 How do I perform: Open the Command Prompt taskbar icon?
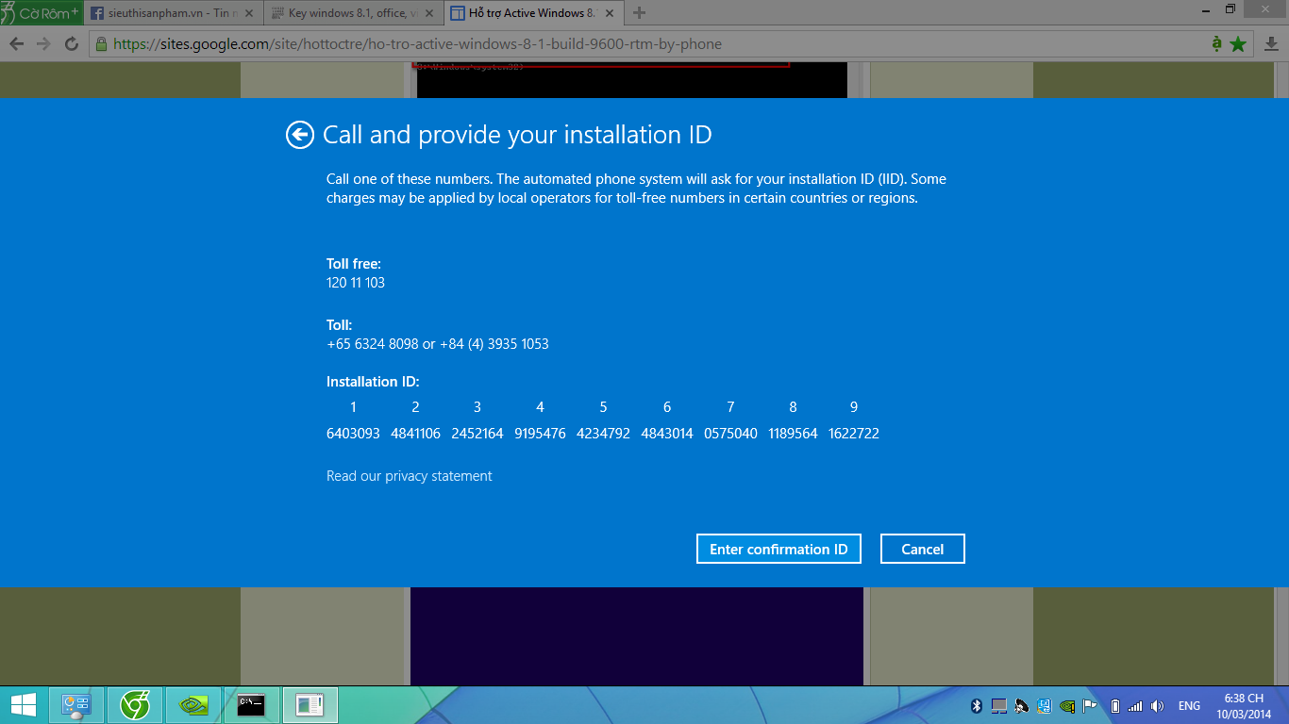point(251,705)
